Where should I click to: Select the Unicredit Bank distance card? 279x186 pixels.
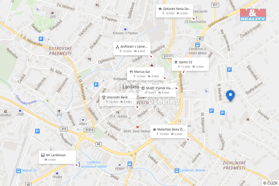tap(118, 99)
